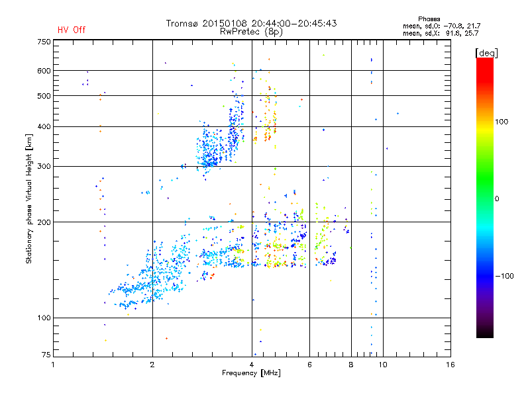Select the 'mean, sd,X: 91.8, 25.7' line
This screenshot has height=397, width=530.
pos(441,33)
